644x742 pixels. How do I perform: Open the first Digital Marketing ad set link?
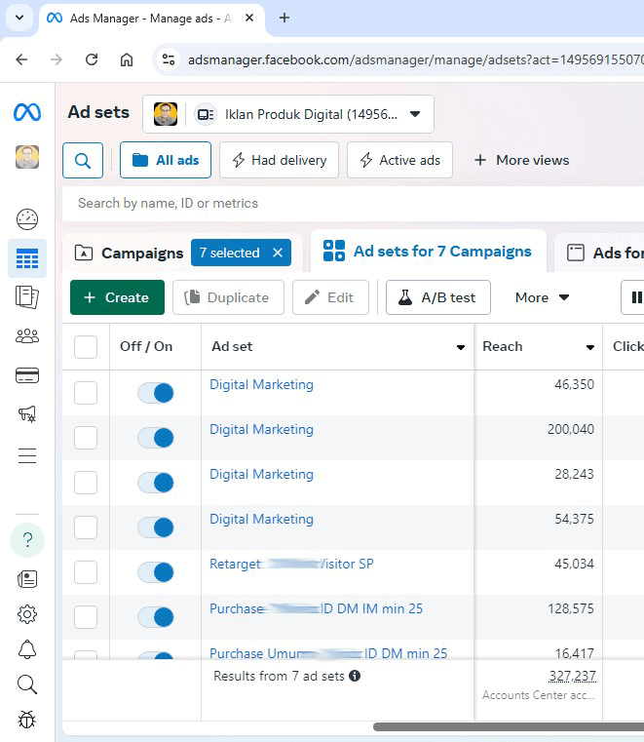pyautogui.click(x=261, y=384)
